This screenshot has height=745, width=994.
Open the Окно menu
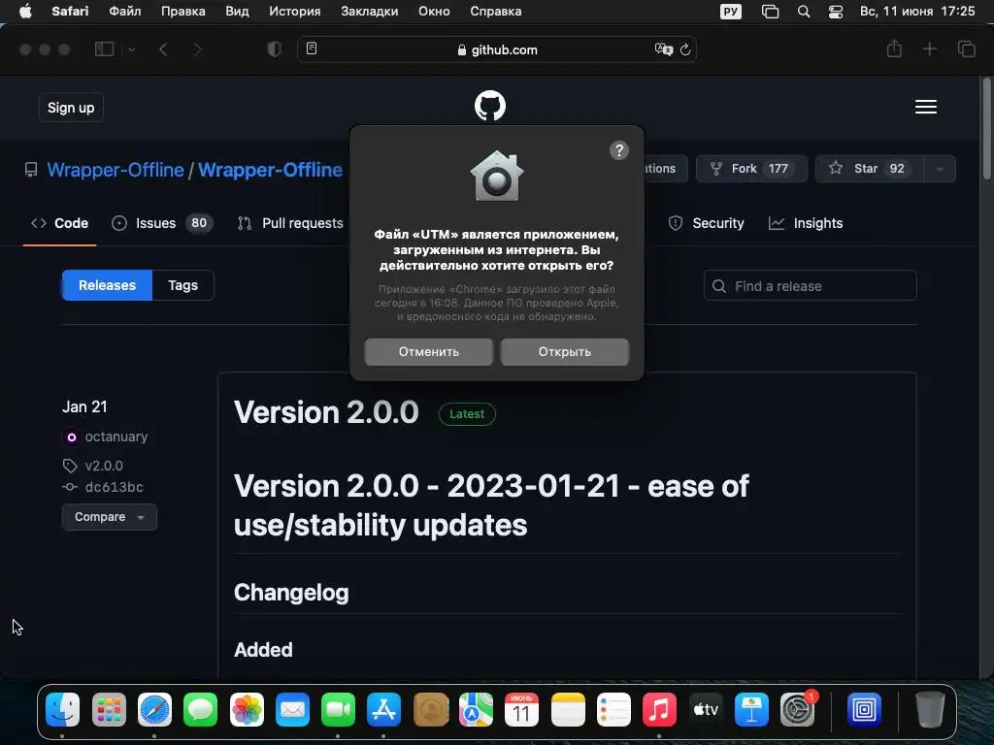[434, 12]
